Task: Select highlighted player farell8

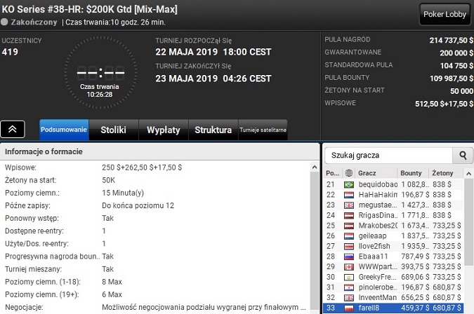Action: pos(393,308)
